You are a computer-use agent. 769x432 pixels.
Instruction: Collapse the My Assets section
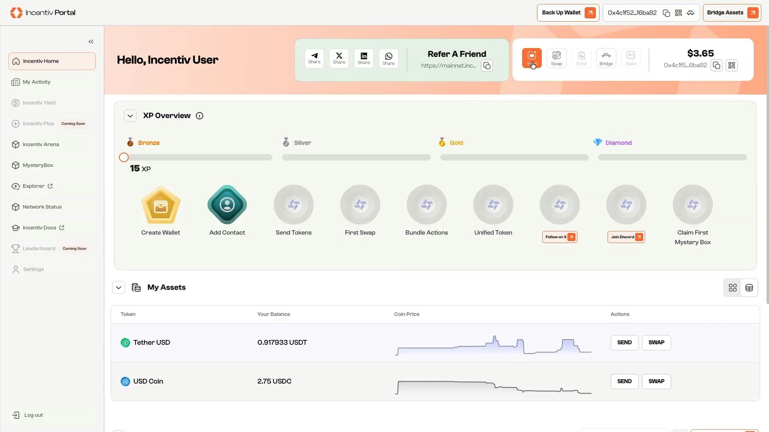click(x=119, y=287)
